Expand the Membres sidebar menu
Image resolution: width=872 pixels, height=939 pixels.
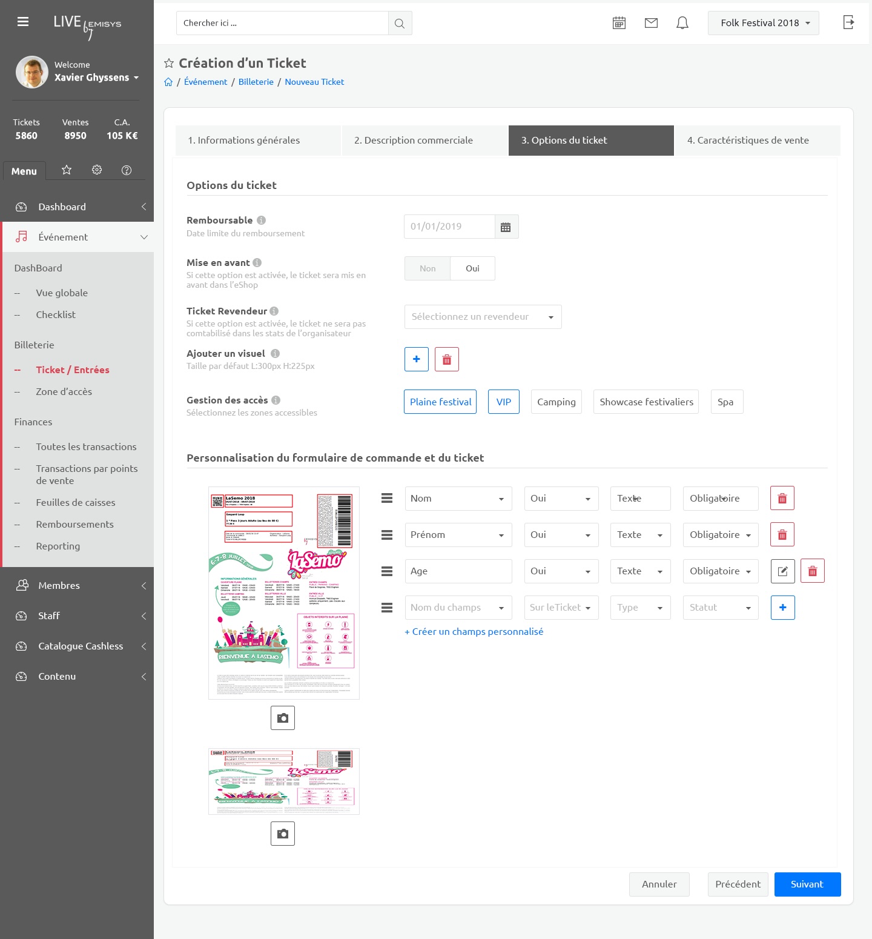pyautogui.click(x=77, y=586)
